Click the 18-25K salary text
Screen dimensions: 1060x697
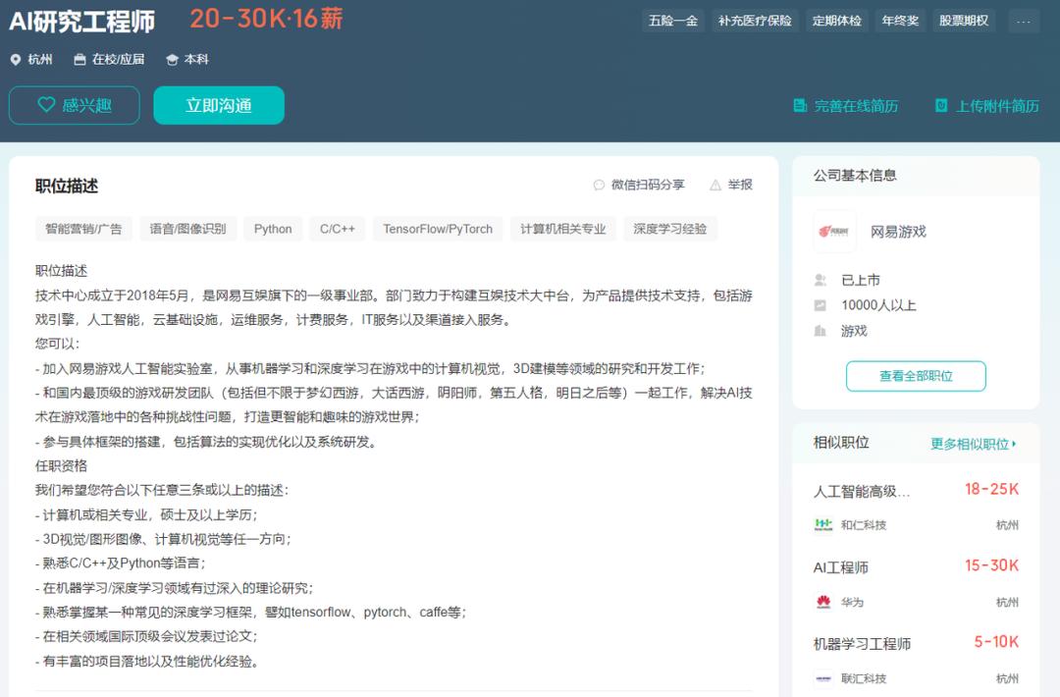[x=991, y=490]
